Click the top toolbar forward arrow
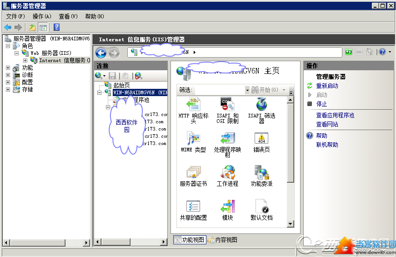396x257 pixels. coord(18,27)
